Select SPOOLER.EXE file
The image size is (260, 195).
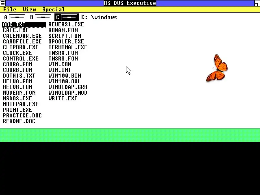pos(66,41)
